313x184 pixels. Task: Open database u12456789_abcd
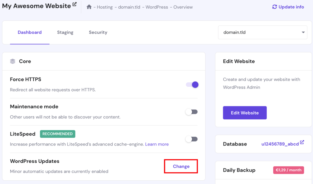(x=280, y=144)
